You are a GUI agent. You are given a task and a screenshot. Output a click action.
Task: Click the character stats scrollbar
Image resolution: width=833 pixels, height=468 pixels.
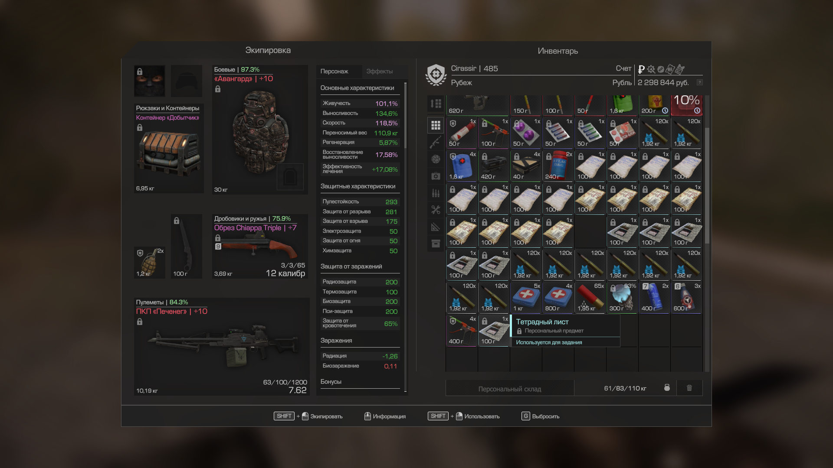point(406,115)
